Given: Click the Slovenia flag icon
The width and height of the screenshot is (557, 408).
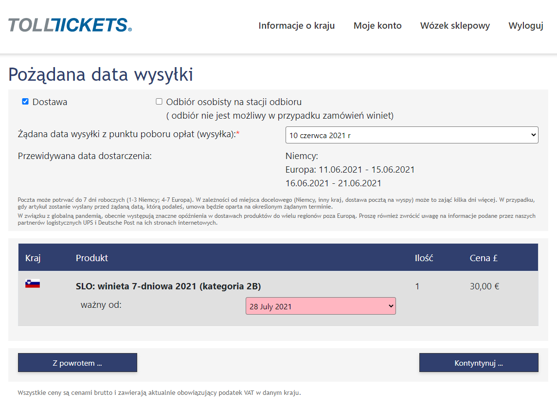Looking at the screenshot, I should click(33, 284).
